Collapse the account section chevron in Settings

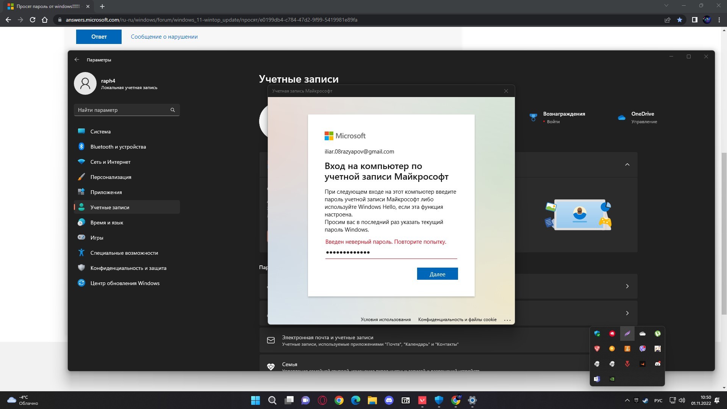click(x=627, y=165)
